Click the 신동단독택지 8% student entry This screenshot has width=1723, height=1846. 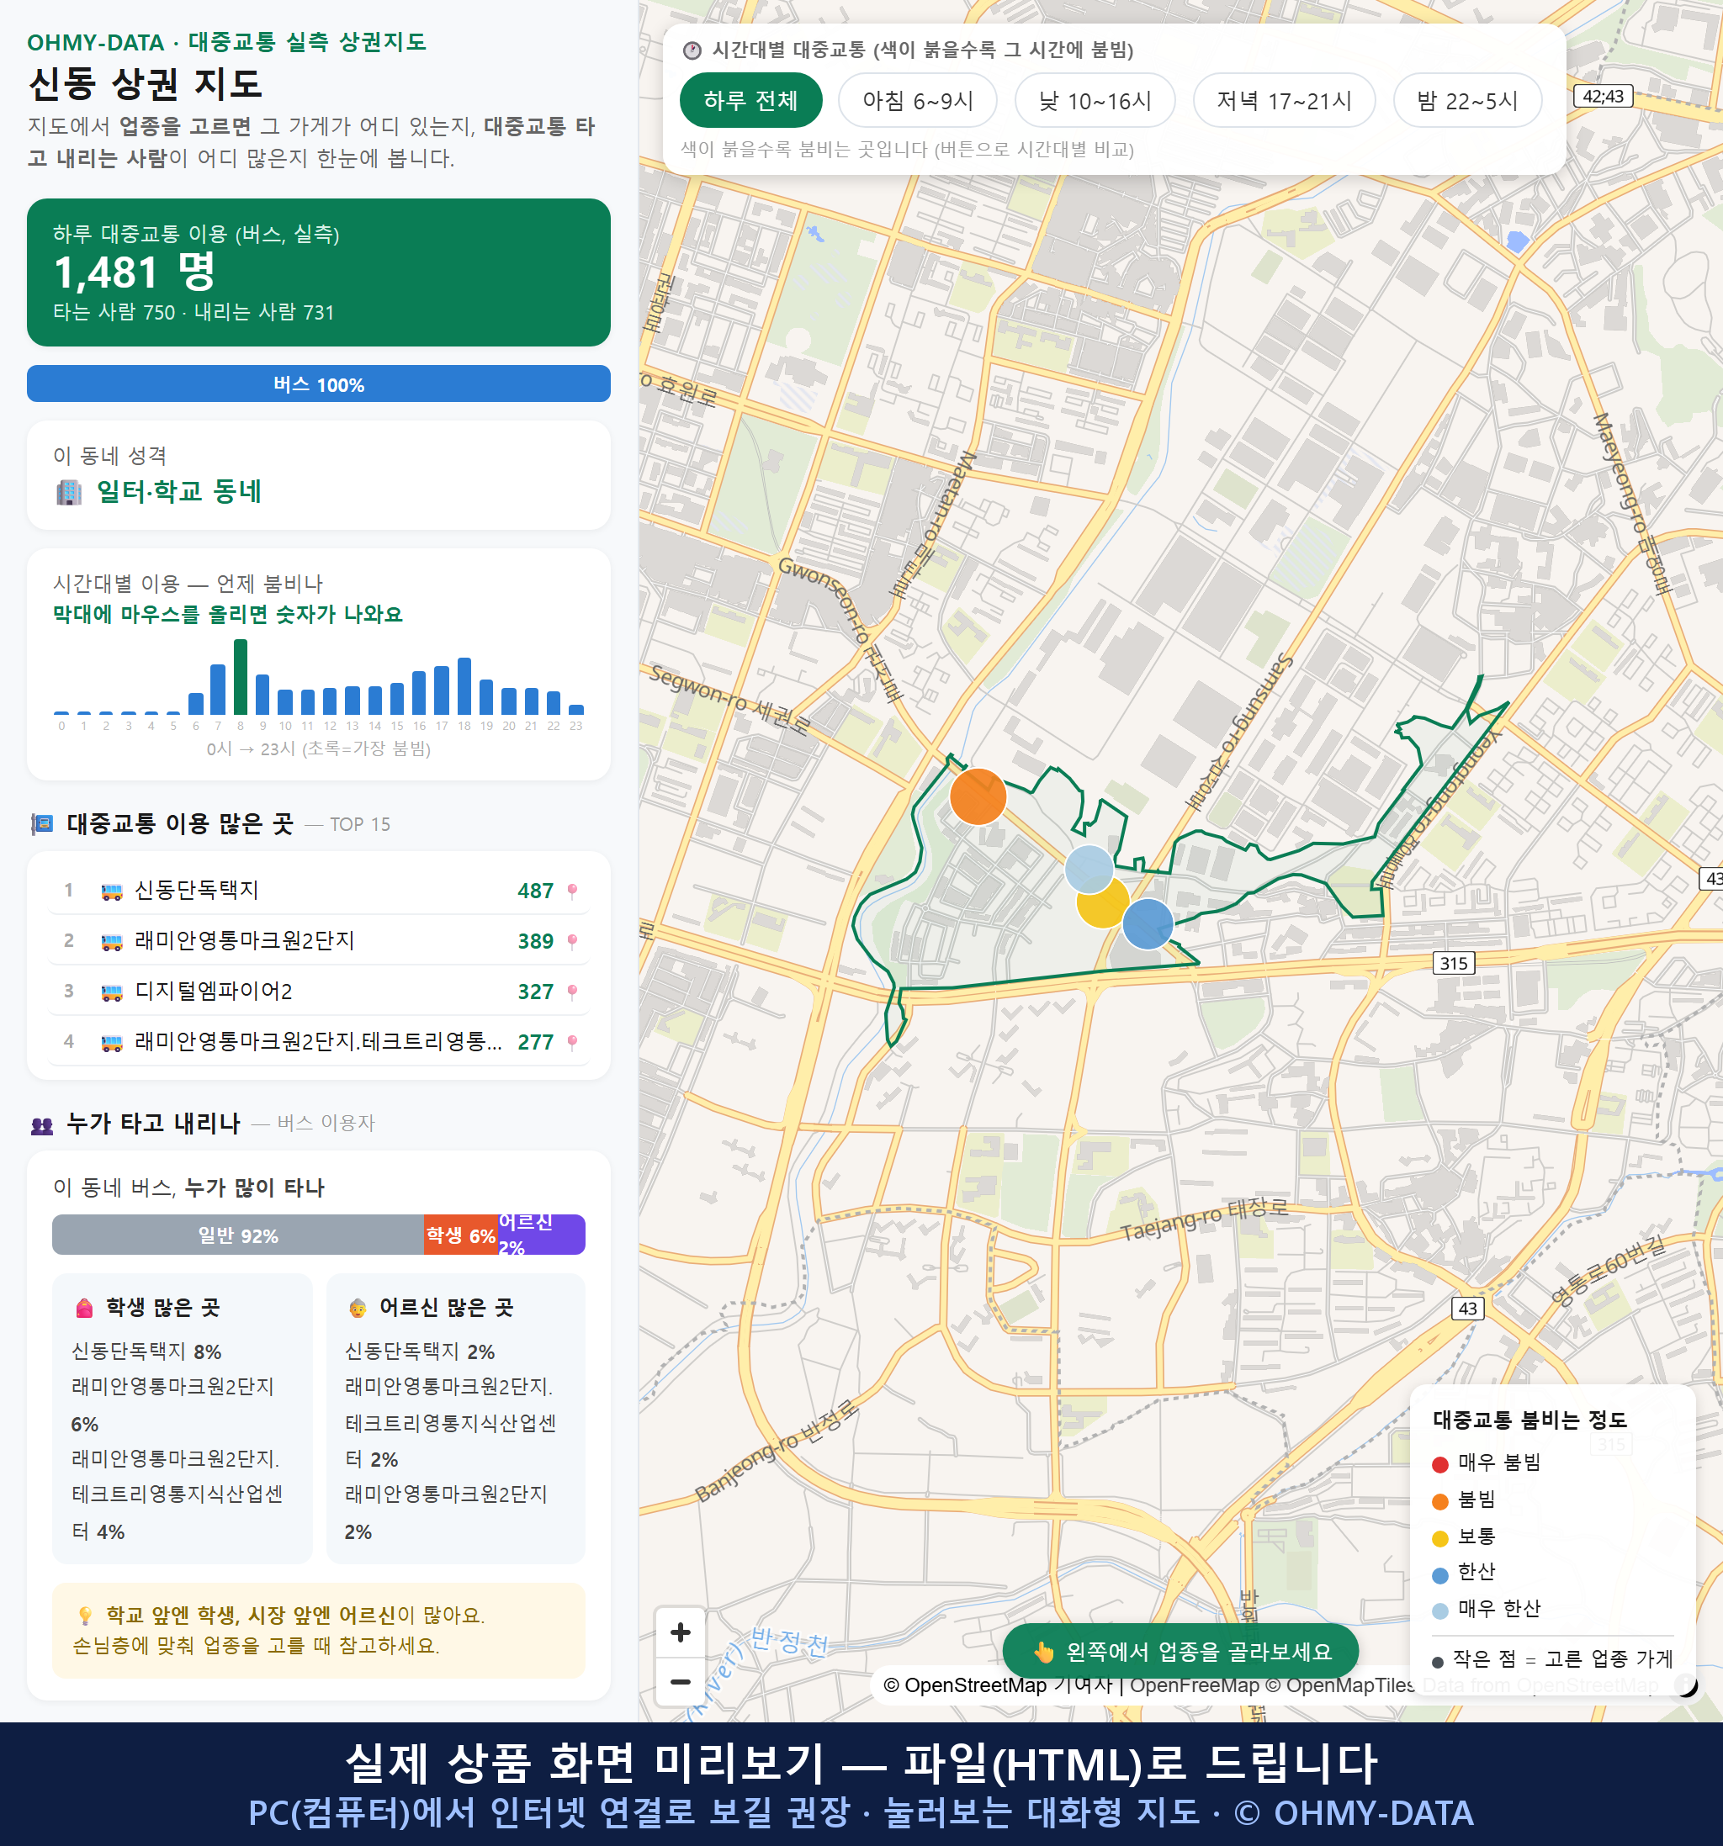pyautogui.click(x=146, y=1351)
